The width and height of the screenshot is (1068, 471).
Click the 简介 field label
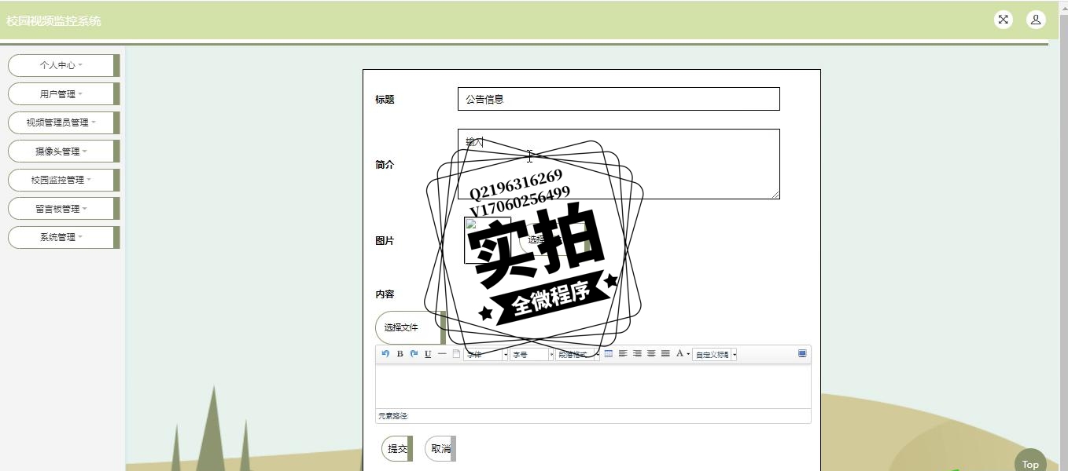[x=385, y=165]
